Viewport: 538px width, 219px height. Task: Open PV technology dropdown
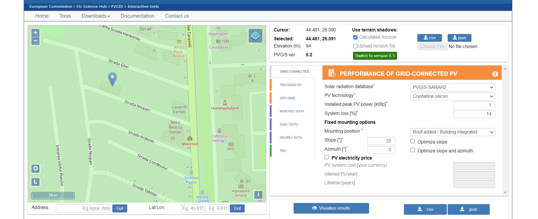point(453,96)
